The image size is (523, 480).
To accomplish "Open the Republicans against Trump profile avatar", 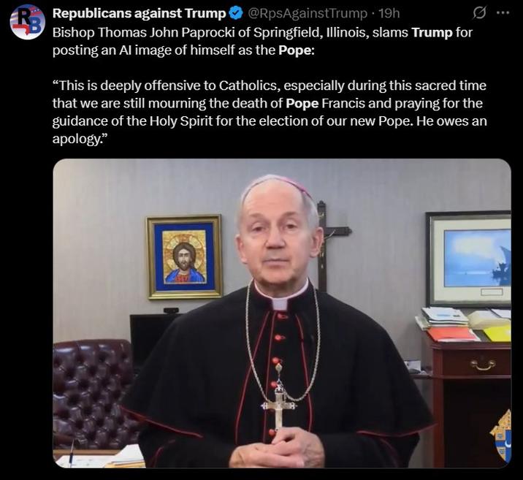I will pyautogui.click(x=27, y=23).
